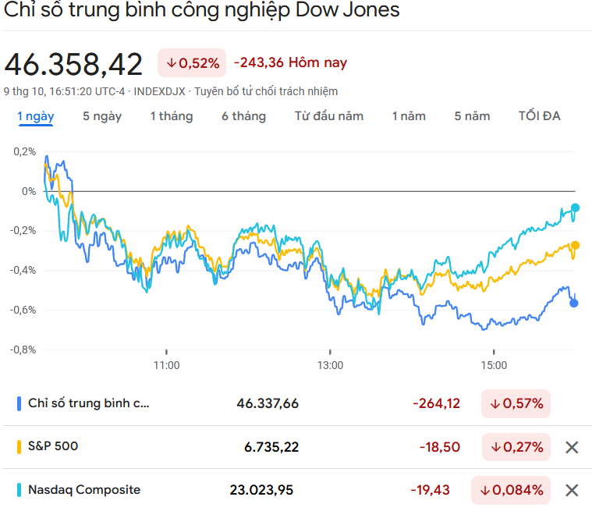Remove Nasdaq Composite comparison with X icon
The height and width of the screenshot is (511, 592).
(x=572, y=490)
